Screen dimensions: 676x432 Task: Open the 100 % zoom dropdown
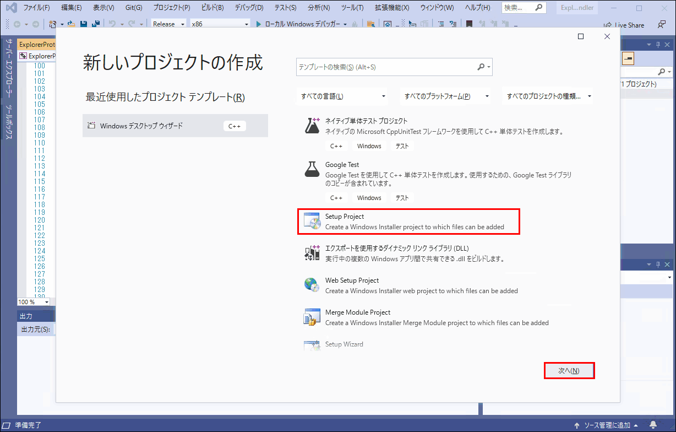point(34,302)
